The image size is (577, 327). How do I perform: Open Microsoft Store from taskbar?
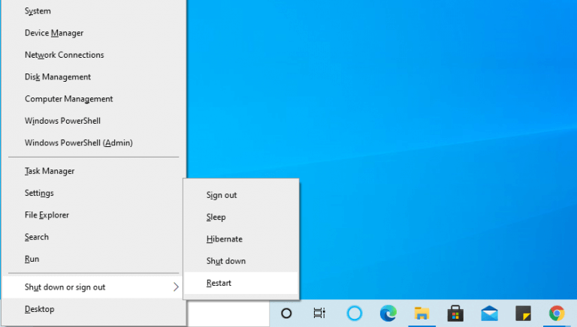(x=455, y=313)
